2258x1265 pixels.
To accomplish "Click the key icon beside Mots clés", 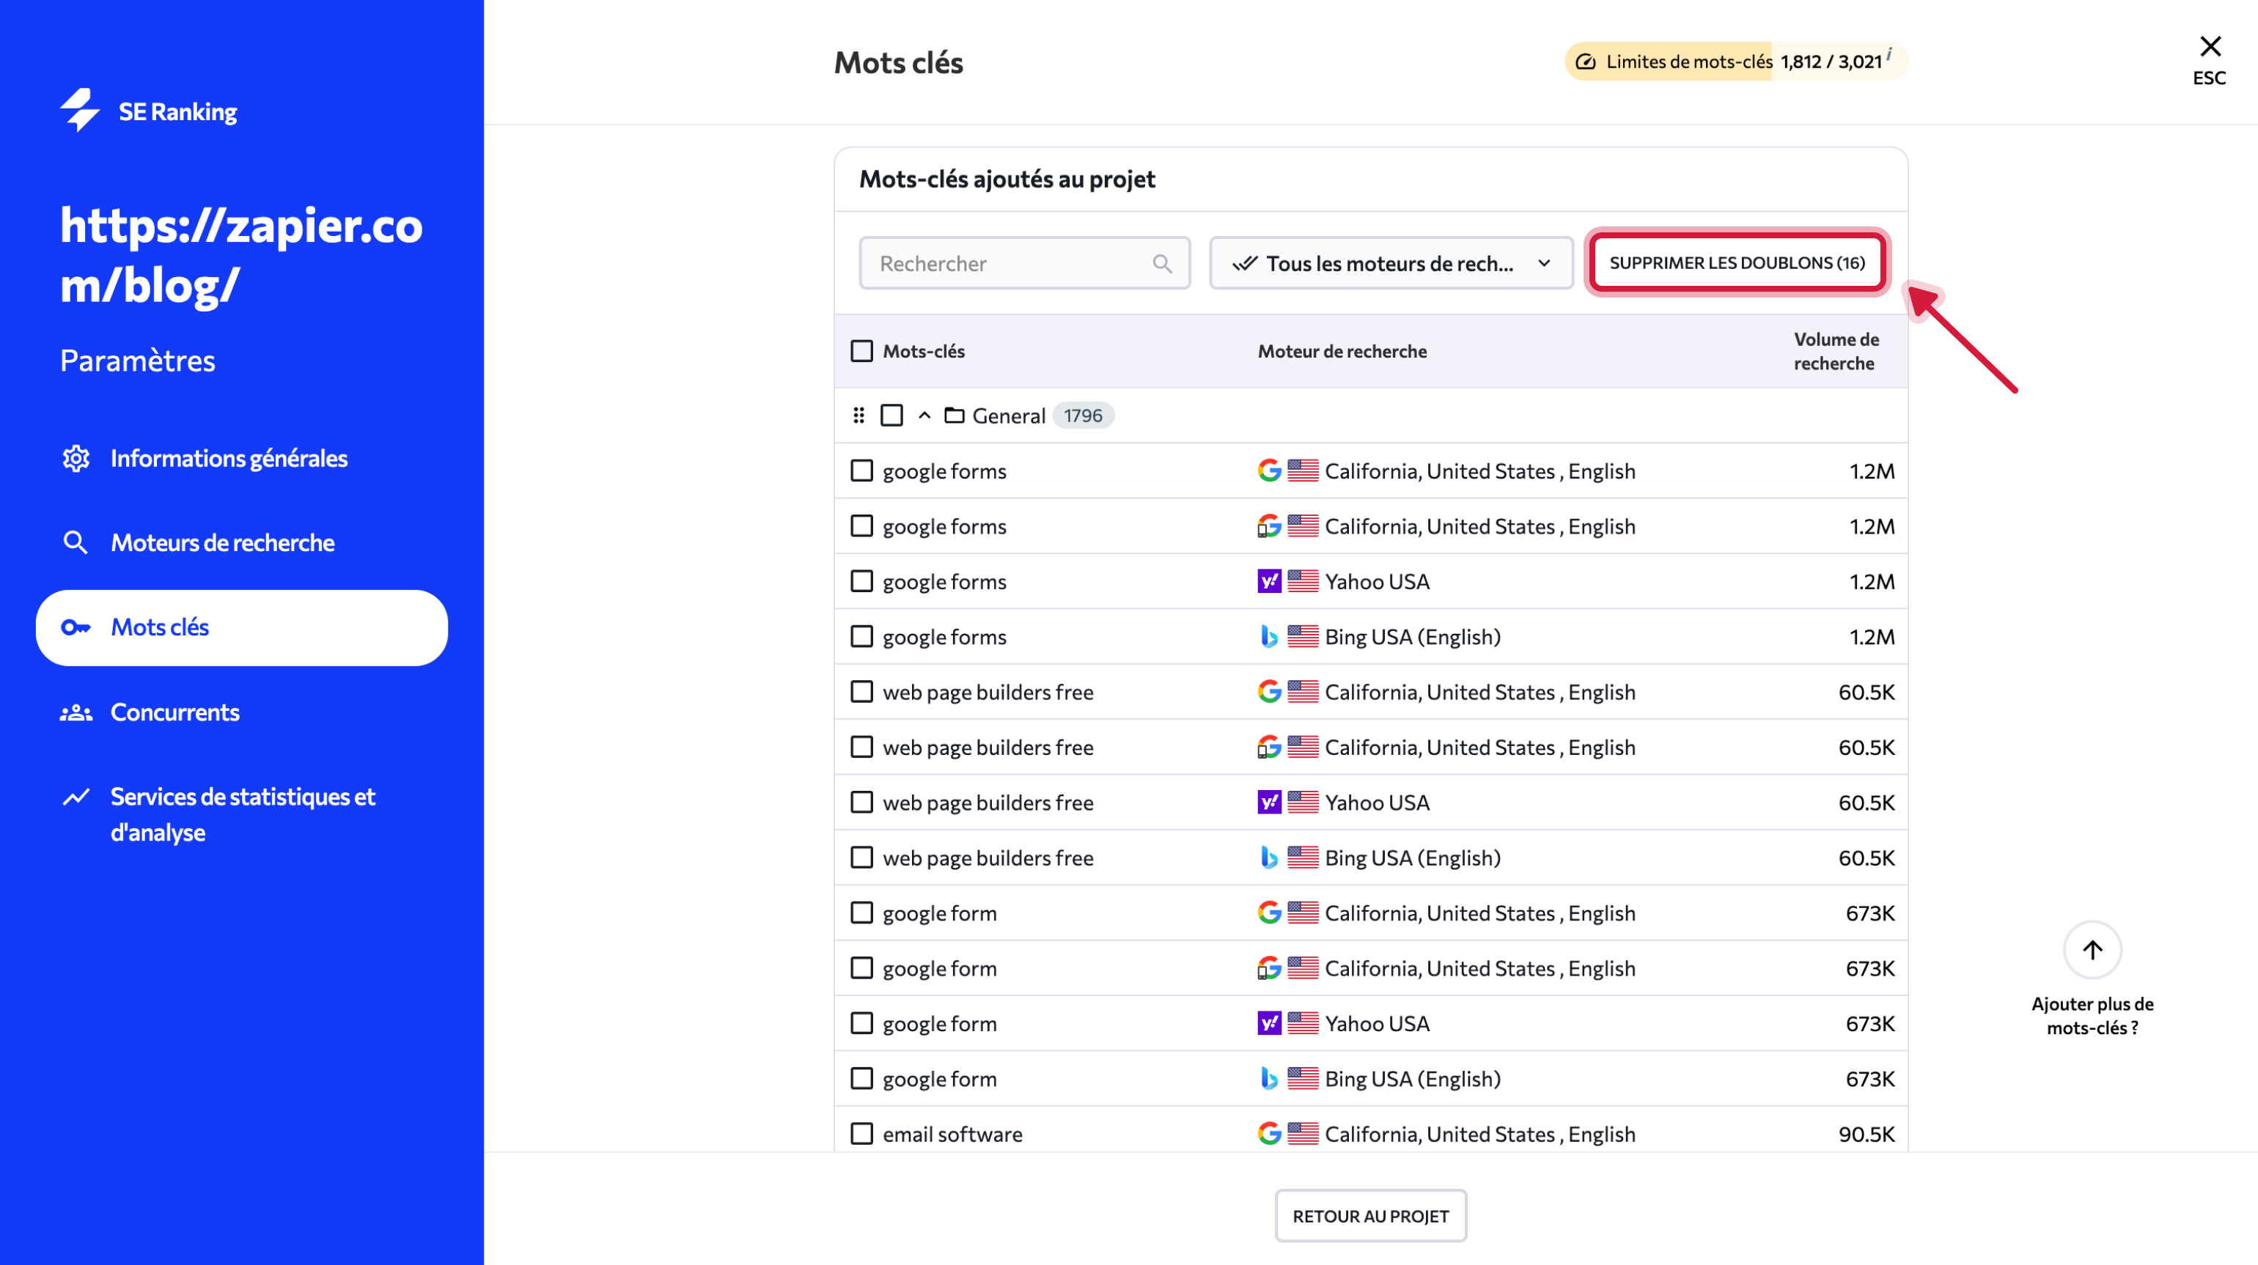I will [76, 627].
